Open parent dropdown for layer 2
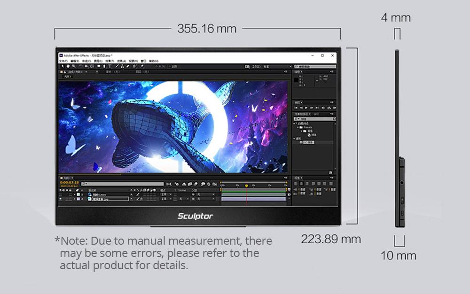Viewport: 470px width, 294px height. tap(206, 199)
